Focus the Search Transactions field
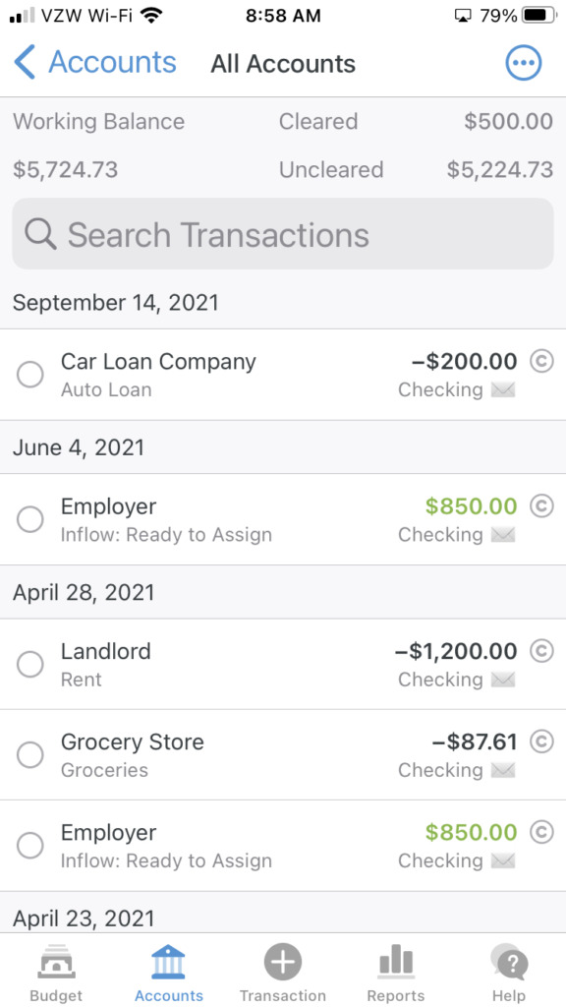 click(x=283, y=234)
